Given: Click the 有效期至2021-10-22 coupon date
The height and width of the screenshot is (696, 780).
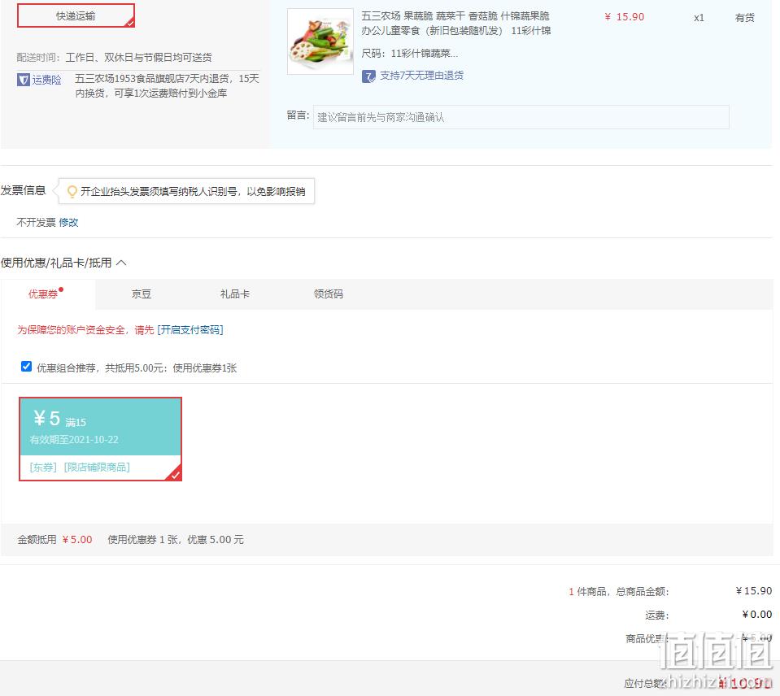Looking at the screenshot, I should coord(74,440).
